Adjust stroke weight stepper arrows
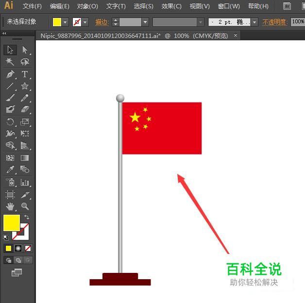This screenshot has width=305, height=303. click(x=116, y=22)
